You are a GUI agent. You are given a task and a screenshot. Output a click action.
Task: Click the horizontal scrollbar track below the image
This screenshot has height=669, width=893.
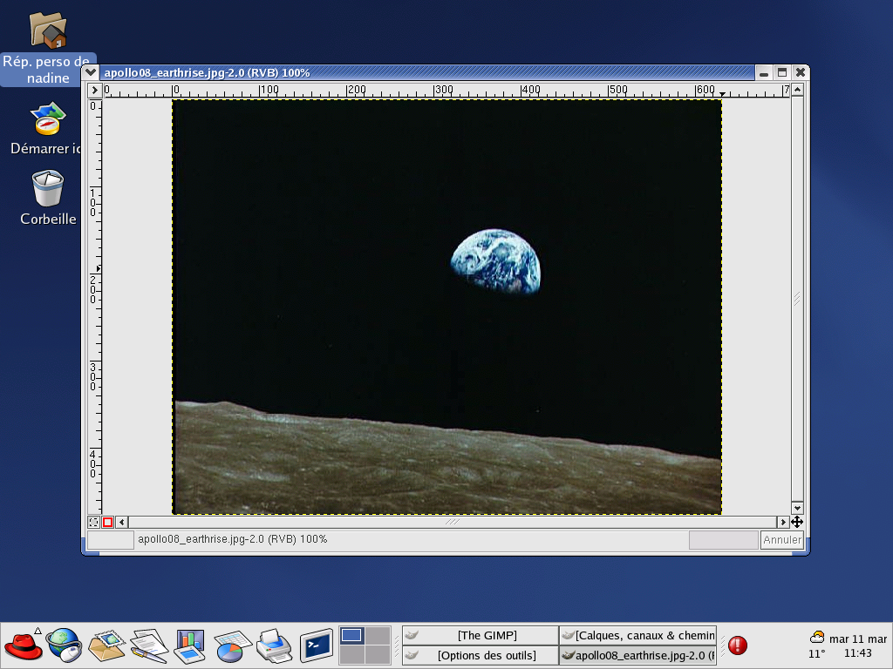pyautogui.click(x=453, y=522)
